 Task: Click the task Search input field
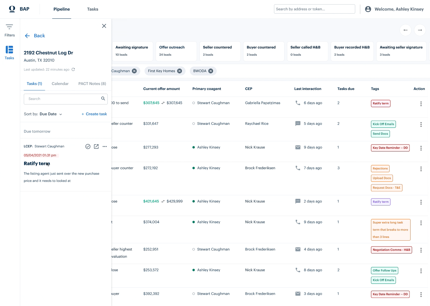[x=66, y=99]
